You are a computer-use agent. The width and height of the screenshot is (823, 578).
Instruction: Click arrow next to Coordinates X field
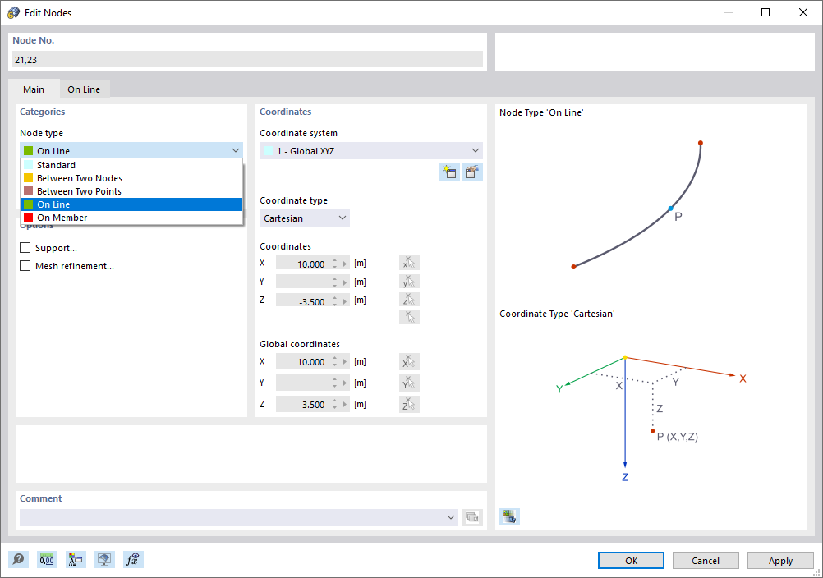345,264
